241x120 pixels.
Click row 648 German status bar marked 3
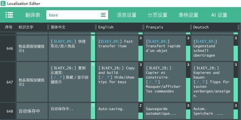point(236,111)
